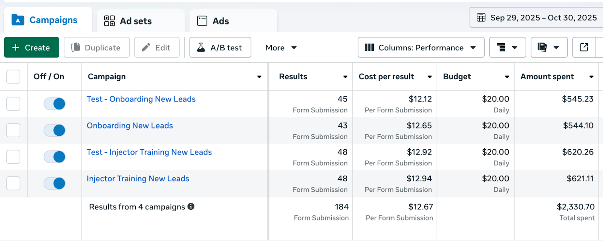The height and width of the screenshot is (241, 603).
Task: Switch to the Ad sets tab
Action: (x=128, y=21)
